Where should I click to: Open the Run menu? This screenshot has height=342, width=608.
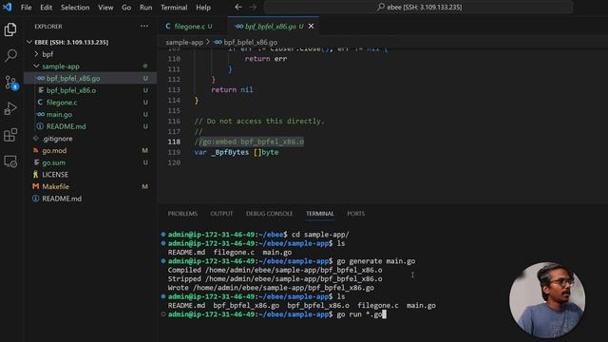(145, 8)
